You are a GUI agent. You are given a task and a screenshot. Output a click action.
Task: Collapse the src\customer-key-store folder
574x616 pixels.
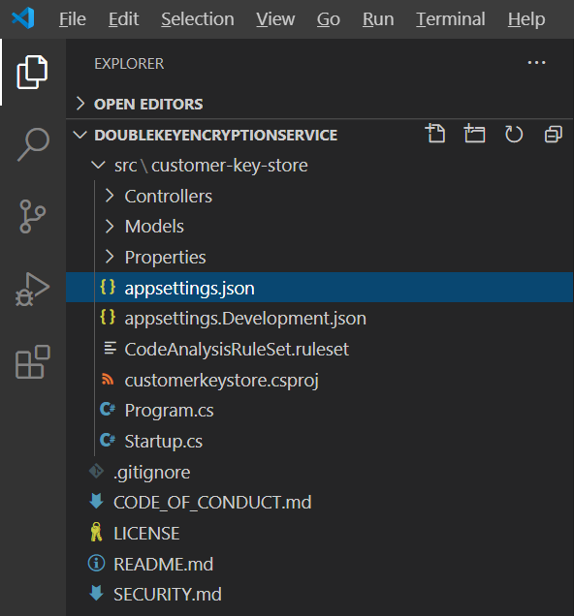click(x=98, y=165)
